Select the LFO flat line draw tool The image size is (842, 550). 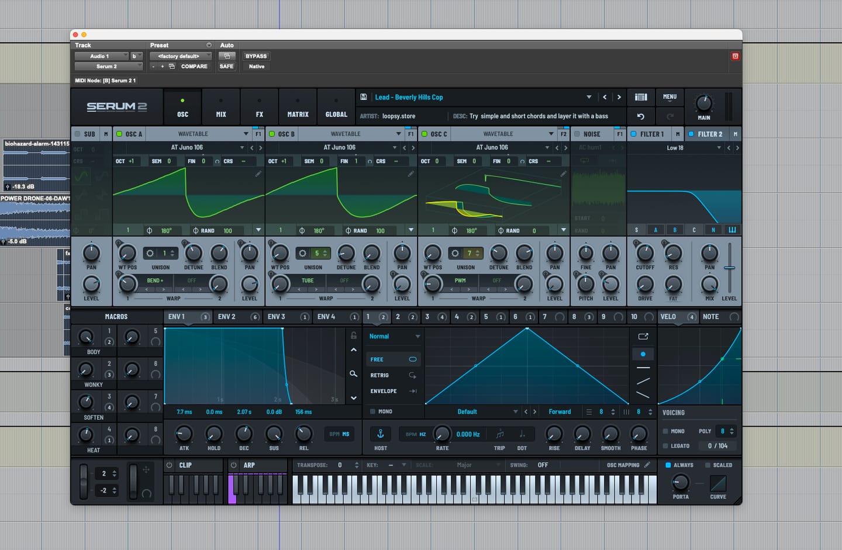tap(643, 368)
